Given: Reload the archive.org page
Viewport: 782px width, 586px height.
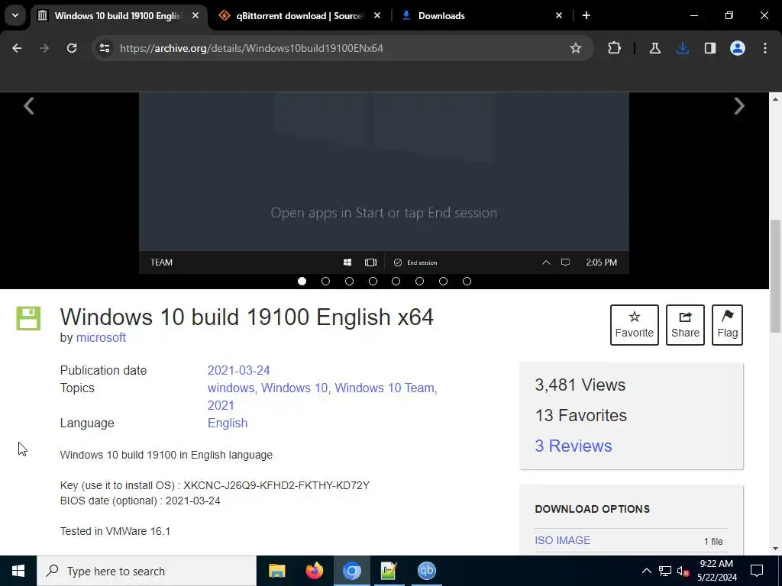Looking at the screenshot, I should click(x=72, y=48).
